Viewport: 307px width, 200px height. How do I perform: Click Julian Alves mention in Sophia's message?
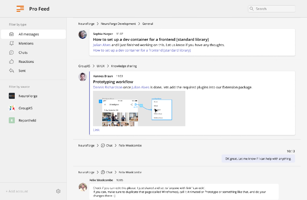pos(102,45)
